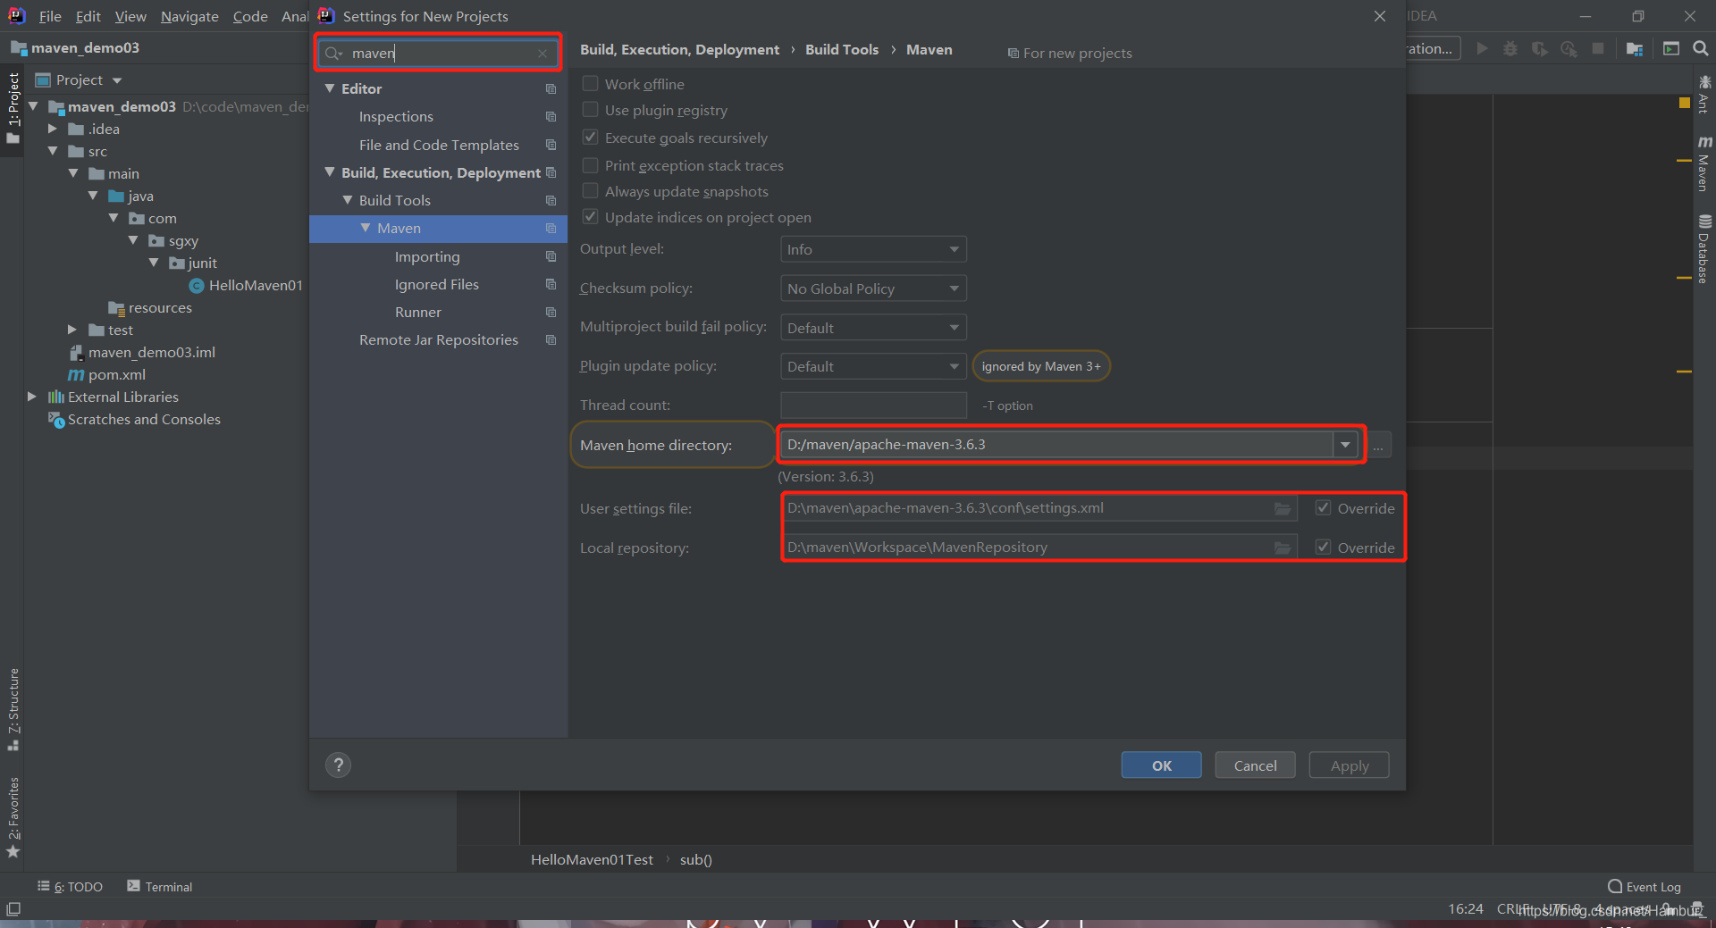This screenshot has width=1716, height=928.
Task: Click the settings search field
Action: [438, 54]
